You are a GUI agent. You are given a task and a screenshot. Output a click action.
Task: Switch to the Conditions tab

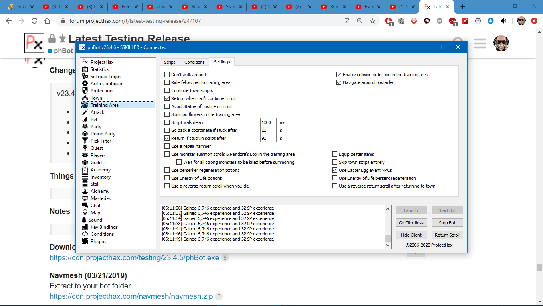[x=194, y=62]
